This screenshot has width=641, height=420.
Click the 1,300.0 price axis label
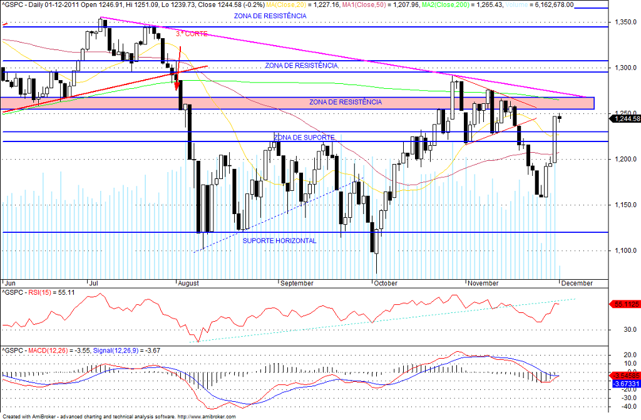[x=625, y=68]
